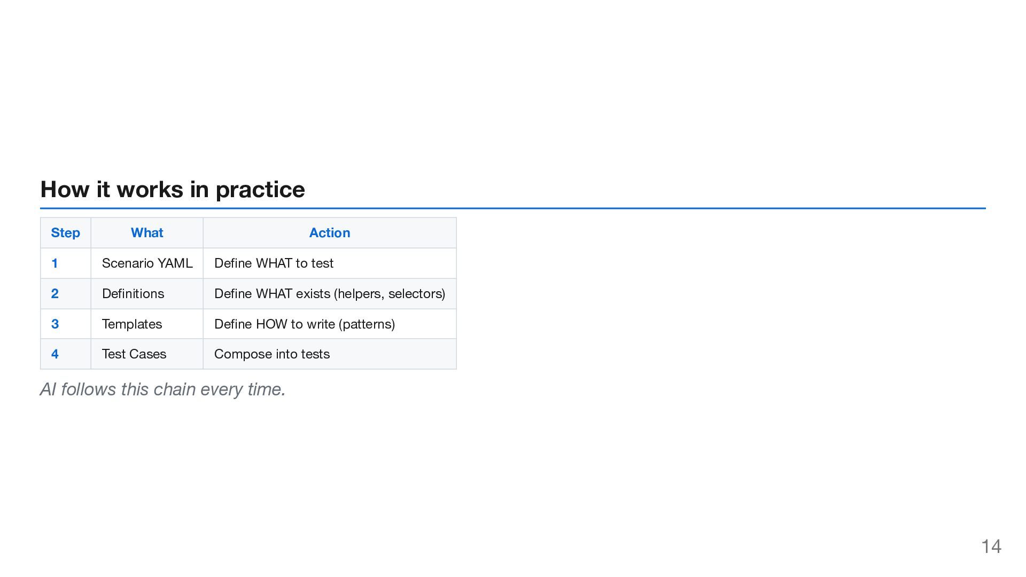Click step number 3 in the table
1026x577 pixels.
click(55, 324)
